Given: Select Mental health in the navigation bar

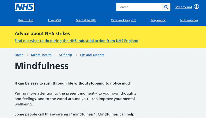Looking at the screenshot, I should click(x=86, y=20).
